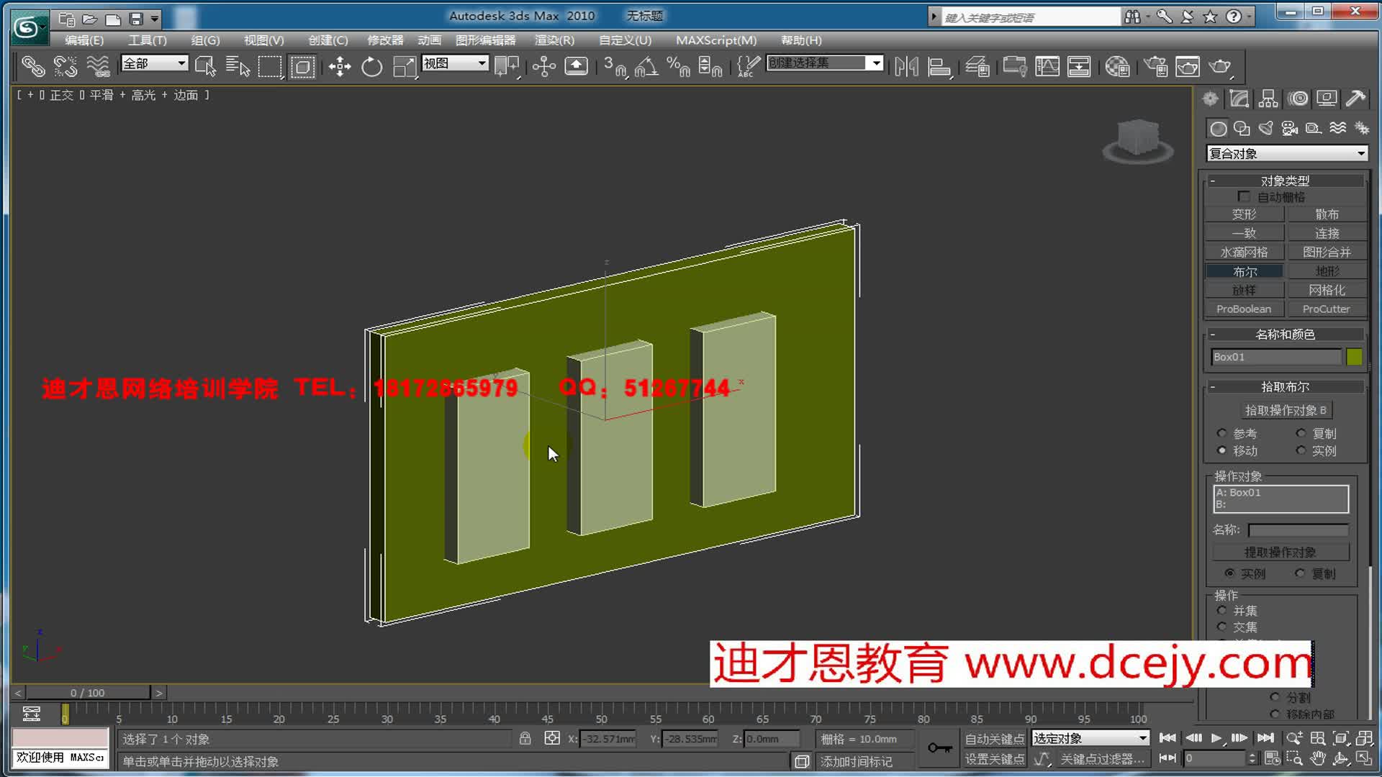Viewport: 1382px width, 777px height.
Task: Enable the 自动栅格 checkbox
Action: 1244,196
